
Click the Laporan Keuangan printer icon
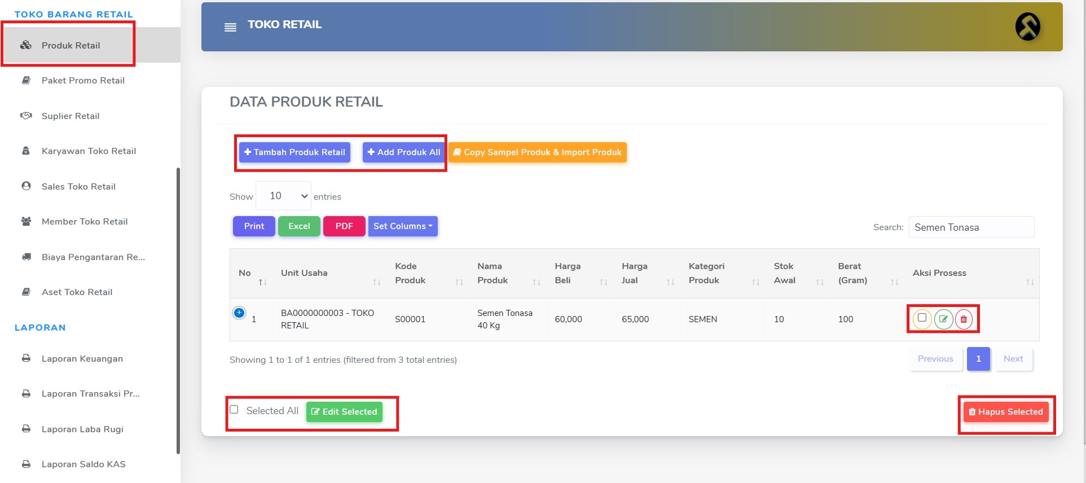click(26, 358)
